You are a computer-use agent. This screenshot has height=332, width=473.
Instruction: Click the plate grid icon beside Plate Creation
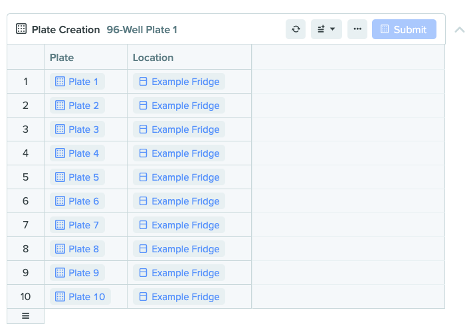pos(21,29)
